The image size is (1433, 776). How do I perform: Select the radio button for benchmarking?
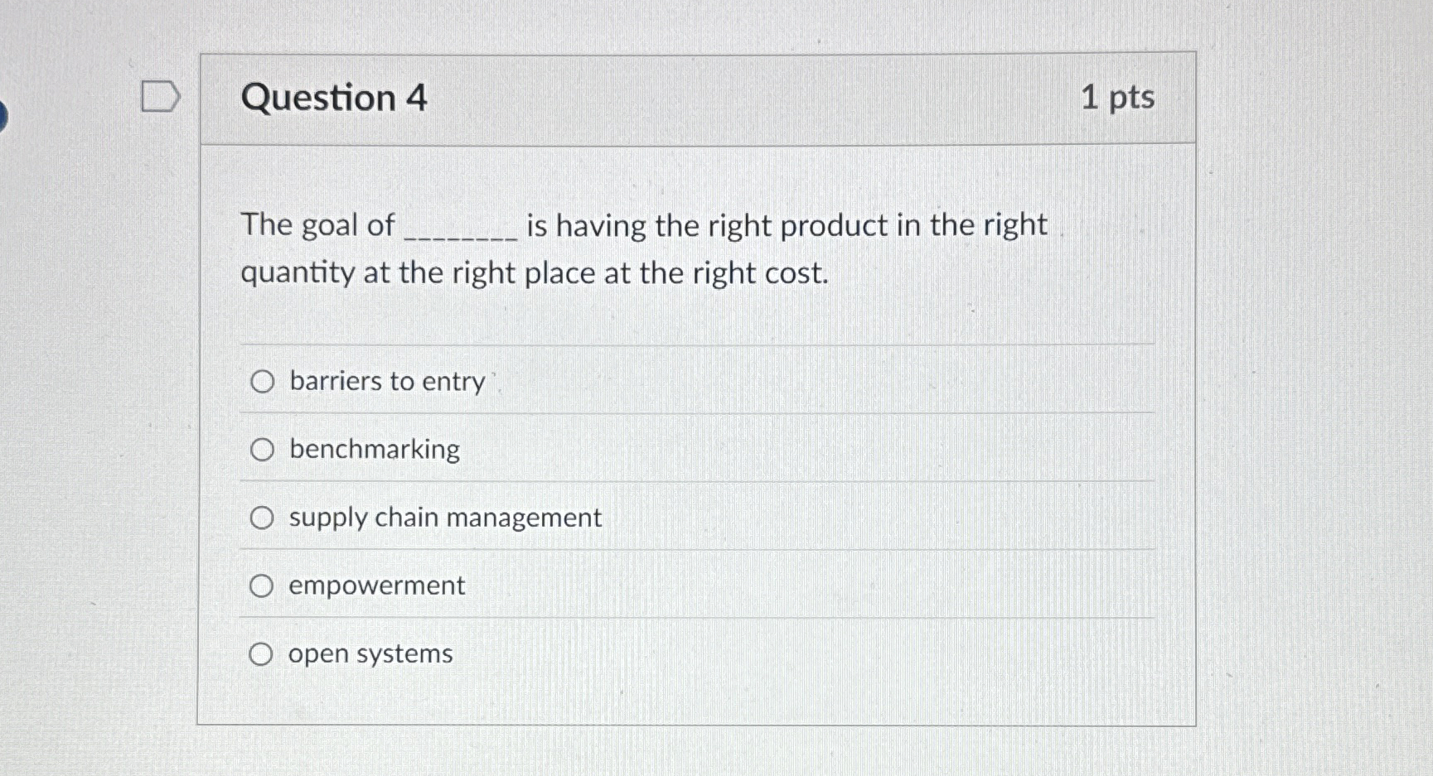263,449
